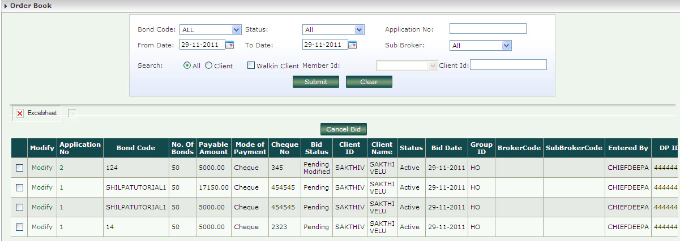680x241 pixels.
Task: Select the All search radio button
Action: [187, 65]
